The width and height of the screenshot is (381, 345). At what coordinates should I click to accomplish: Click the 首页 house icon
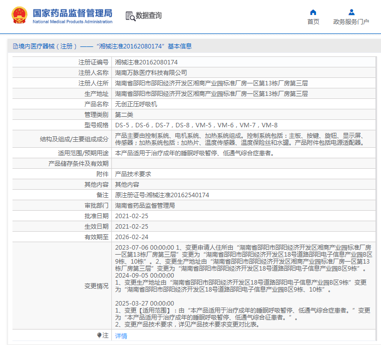[313, 12]
